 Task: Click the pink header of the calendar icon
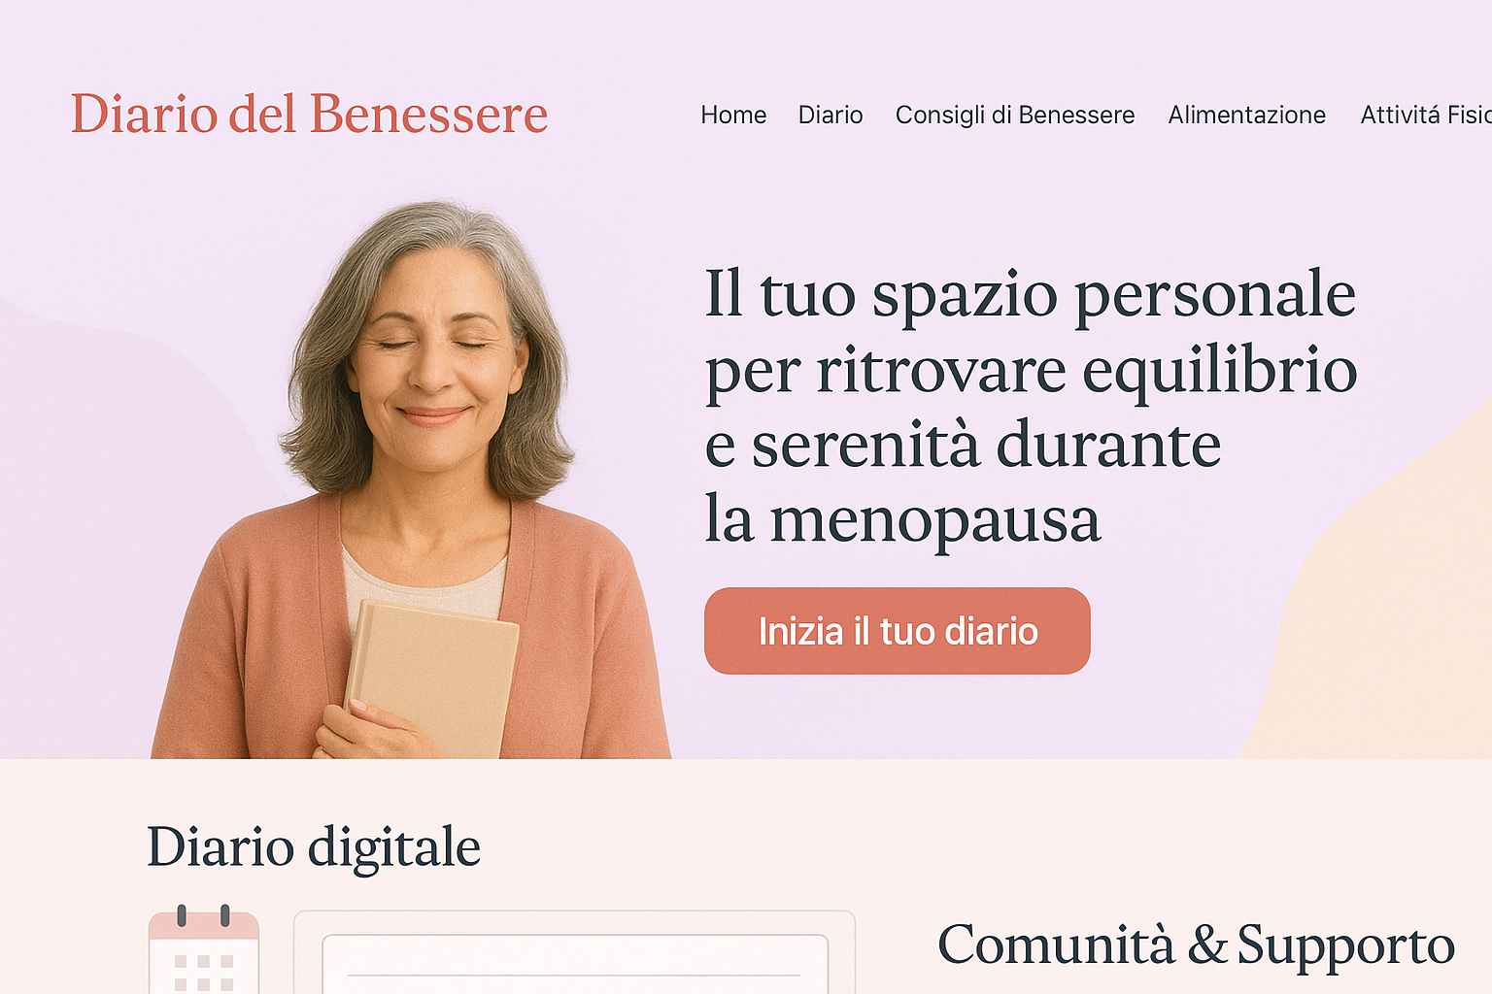(204, 925)
